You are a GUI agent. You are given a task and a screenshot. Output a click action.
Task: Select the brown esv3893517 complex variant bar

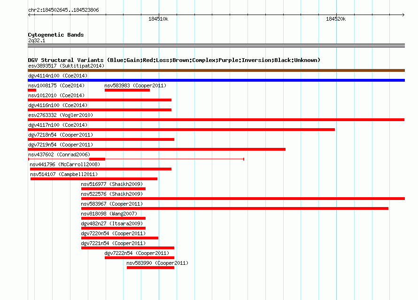tap(216, 70)
